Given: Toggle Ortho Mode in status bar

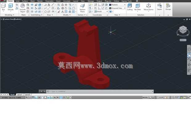Looking at the screenshot, I should coord(36,97).
